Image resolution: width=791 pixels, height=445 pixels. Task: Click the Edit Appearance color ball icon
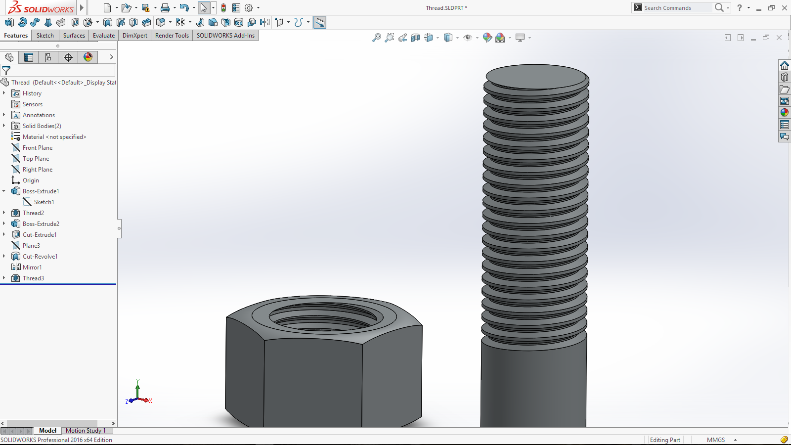pyautogui.click(x=487, y=38)
